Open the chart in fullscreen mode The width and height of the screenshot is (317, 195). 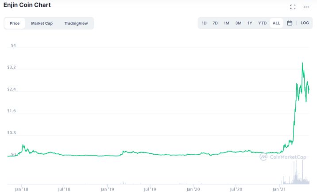click(293, 7)
